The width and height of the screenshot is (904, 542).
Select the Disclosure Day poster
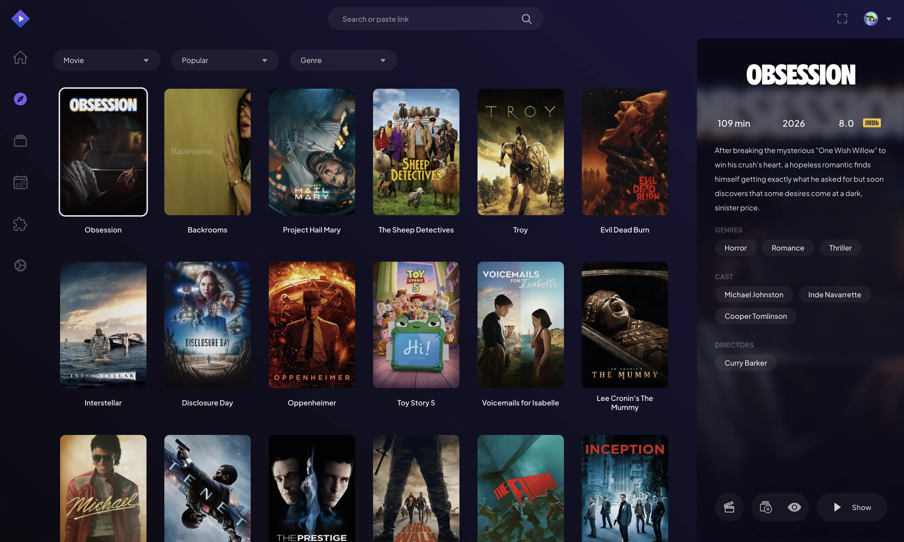208,325
